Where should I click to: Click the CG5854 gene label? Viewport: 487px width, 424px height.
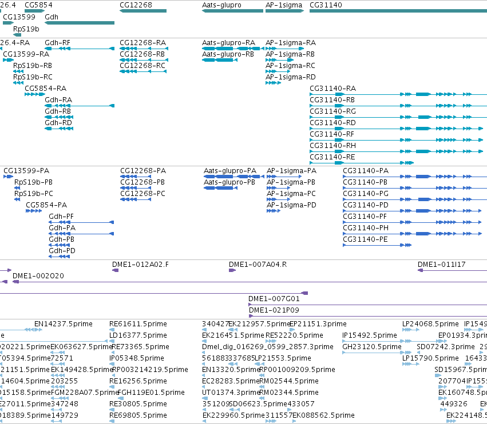click(38, 5)
